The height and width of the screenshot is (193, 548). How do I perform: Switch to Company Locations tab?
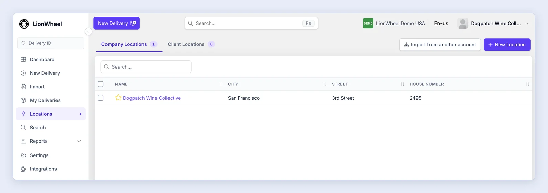129,44
